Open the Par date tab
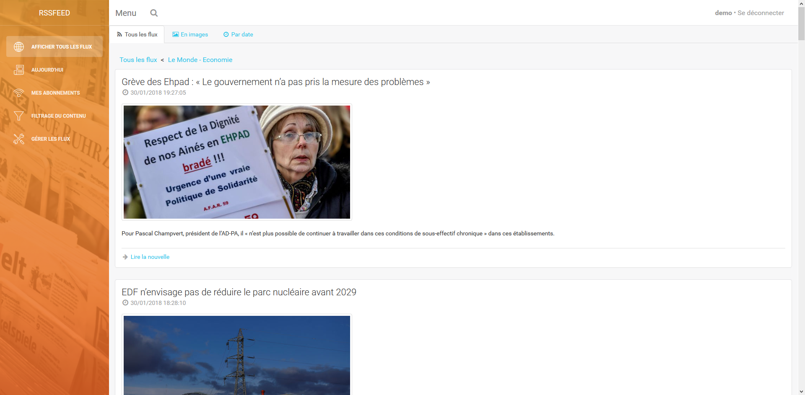805x395 pixels. 238,34
